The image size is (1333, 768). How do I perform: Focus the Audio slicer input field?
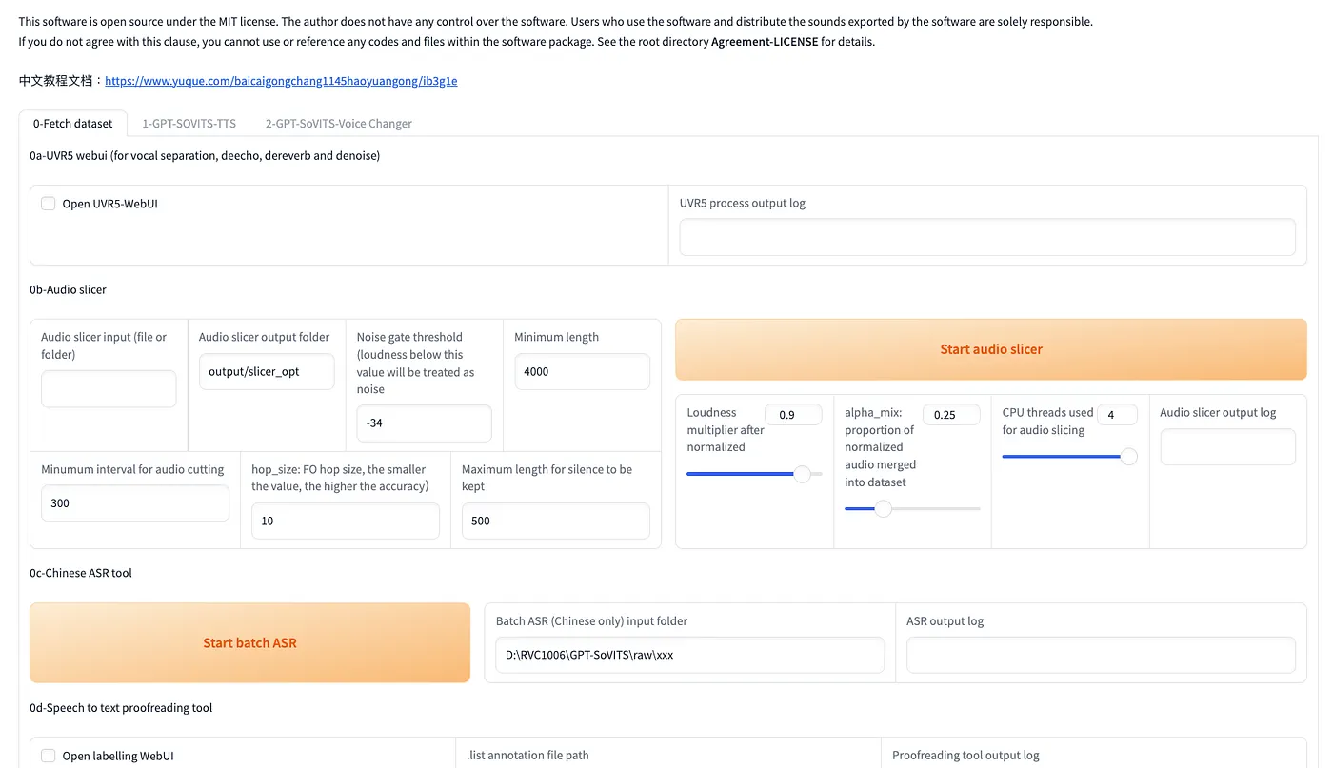[x=109, y=389]
